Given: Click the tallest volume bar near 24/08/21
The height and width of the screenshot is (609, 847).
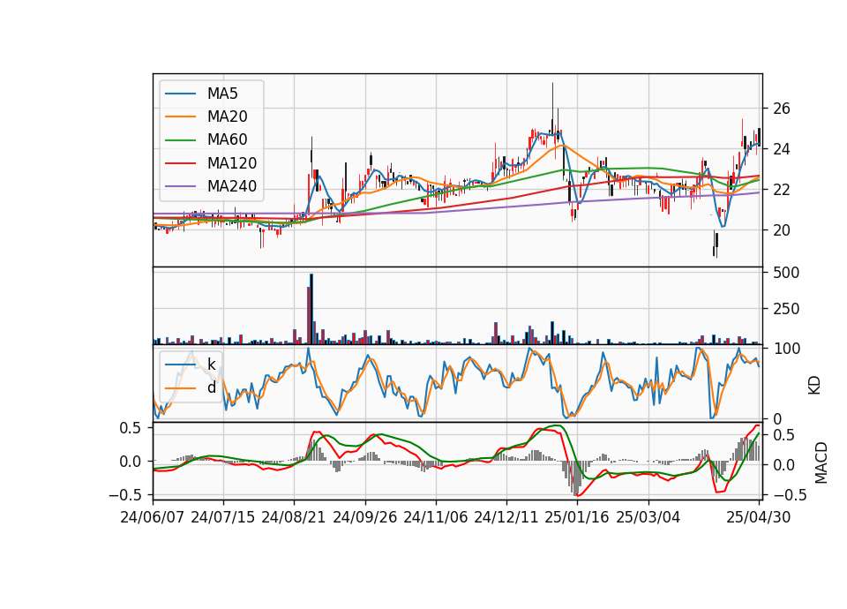Looking at the screenshot, I should [311, 309].
